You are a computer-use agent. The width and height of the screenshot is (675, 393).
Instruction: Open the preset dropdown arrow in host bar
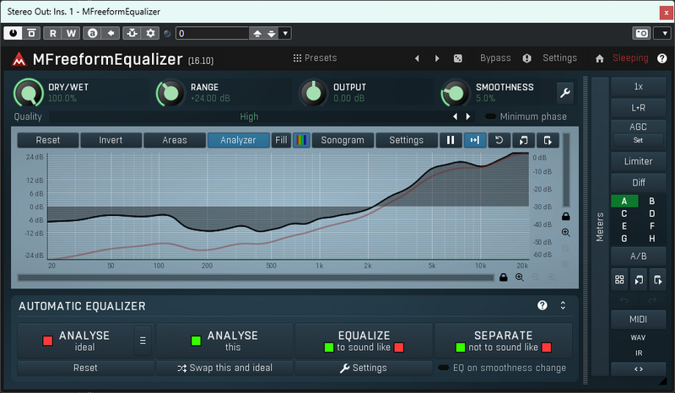pos(285,33)
